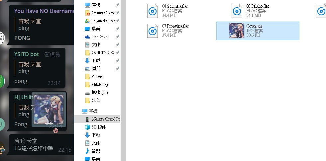Click the 04 Stigmata.flac file name
Image resolution: width=326 pixels, height=161 pixels.
[x=175, y=6]
